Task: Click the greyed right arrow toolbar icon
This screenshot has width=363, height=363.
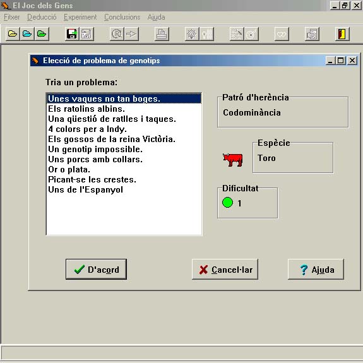Action: point(131,34)
